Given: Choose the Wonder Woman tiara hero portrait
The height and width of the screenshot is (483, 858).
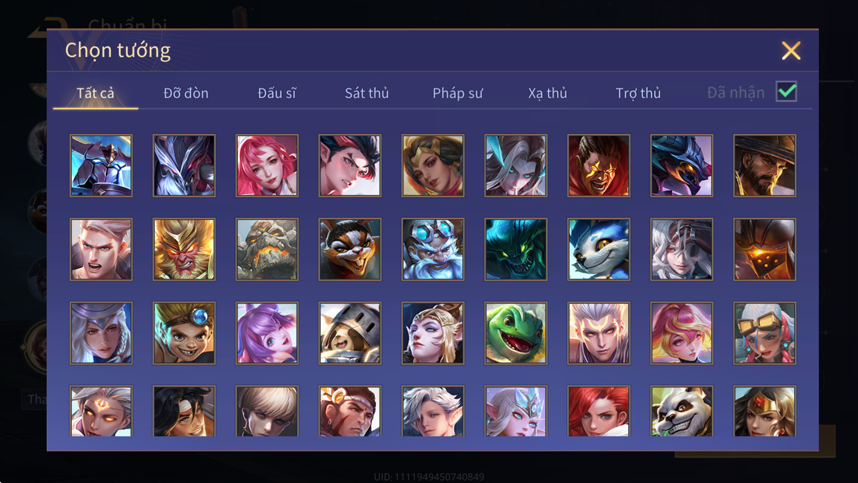Looking at the screenshot, I should [x=765, y=411].
